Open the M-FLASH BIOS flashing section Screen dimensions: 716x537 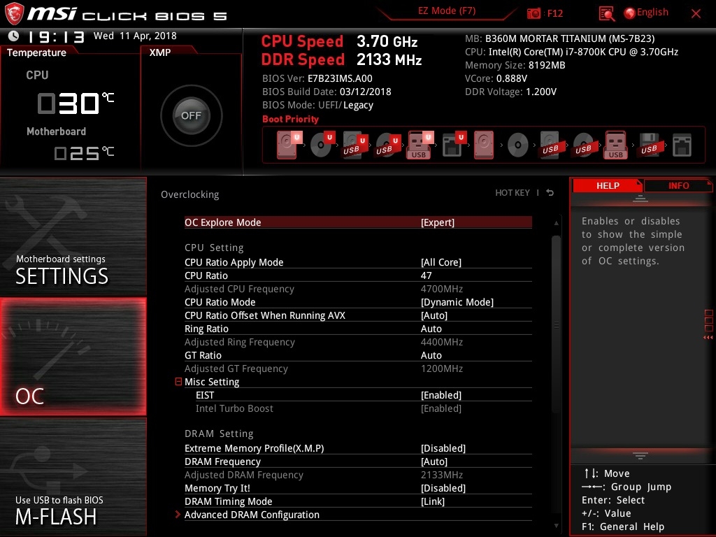click(73, 477)
